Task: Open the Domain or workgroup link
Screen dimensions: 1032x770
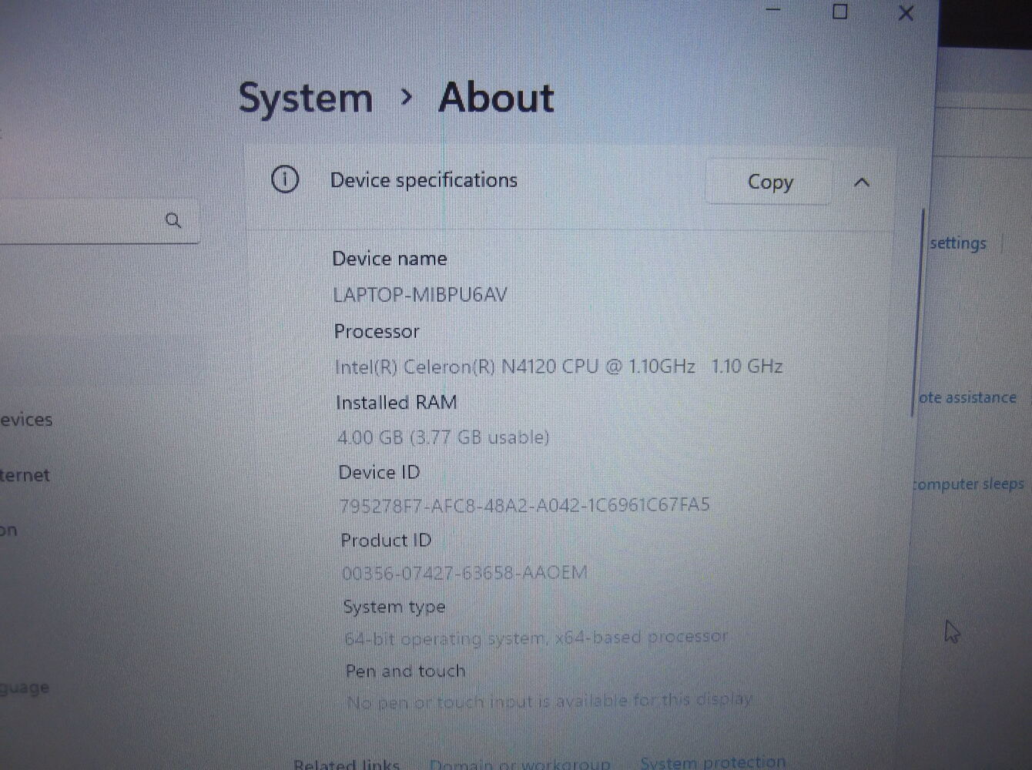Action: click(520, 764)
